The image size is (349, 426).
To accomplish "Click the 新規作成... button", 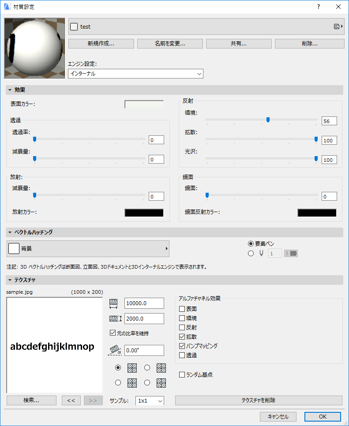I will tap(101, 44).
